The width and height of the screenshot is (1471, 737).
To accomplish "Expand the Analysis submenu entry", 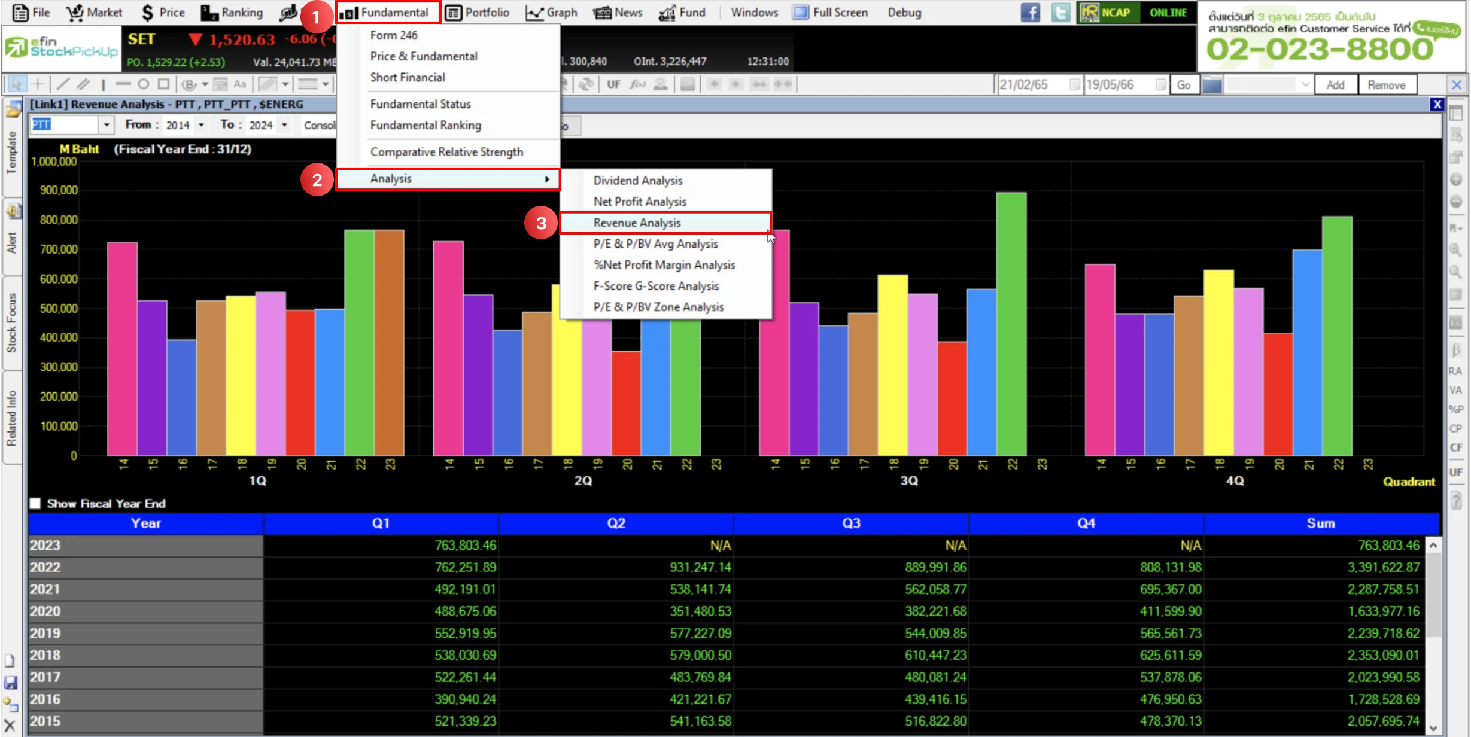I will (448, 179).
